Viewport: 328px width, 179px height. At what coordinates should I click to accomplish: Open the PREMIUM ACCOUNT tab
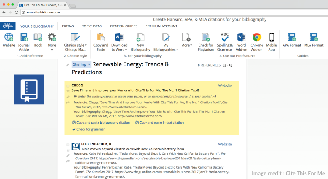(161, 26)
